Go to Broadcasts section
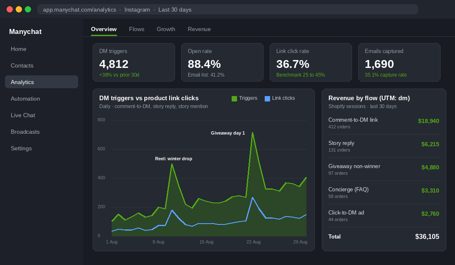Screen dimensions: 455x265 41,132
